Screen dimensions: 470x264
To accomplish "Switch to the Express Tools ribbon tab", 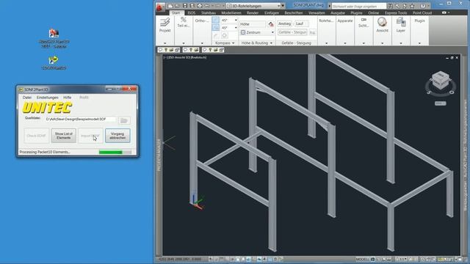I will (x=396, y=13).
